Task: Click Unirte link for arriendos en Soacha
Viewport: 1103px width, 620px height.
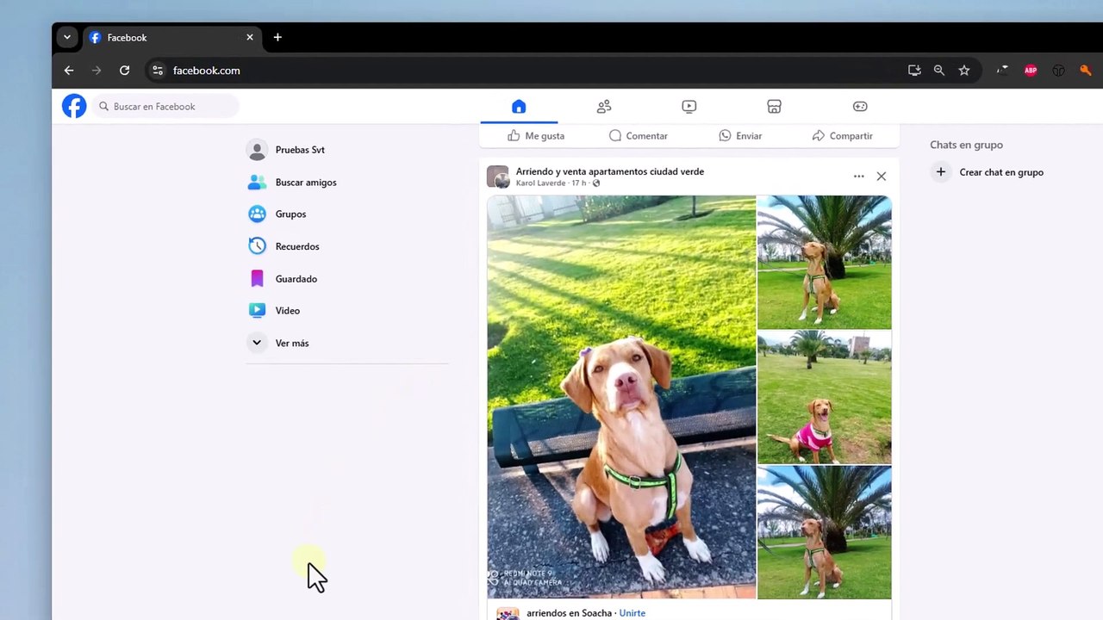Action: 632,613
